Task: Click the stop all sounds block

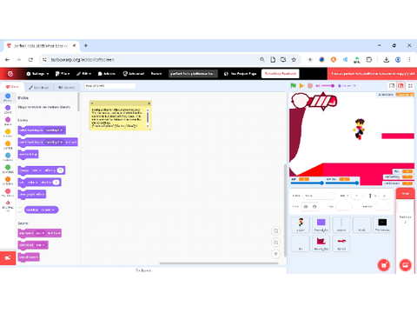Action: pos(29,257)
